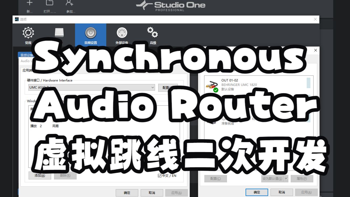The width and height of the screenshot is (350, 197).
Task: Select the 播放 2 网易 list row
Action: click(x=104, y=126)
